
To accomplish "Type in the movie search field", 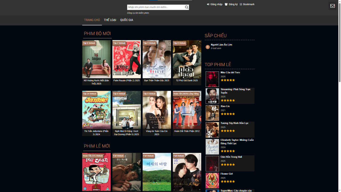I will tap(156, 7).
